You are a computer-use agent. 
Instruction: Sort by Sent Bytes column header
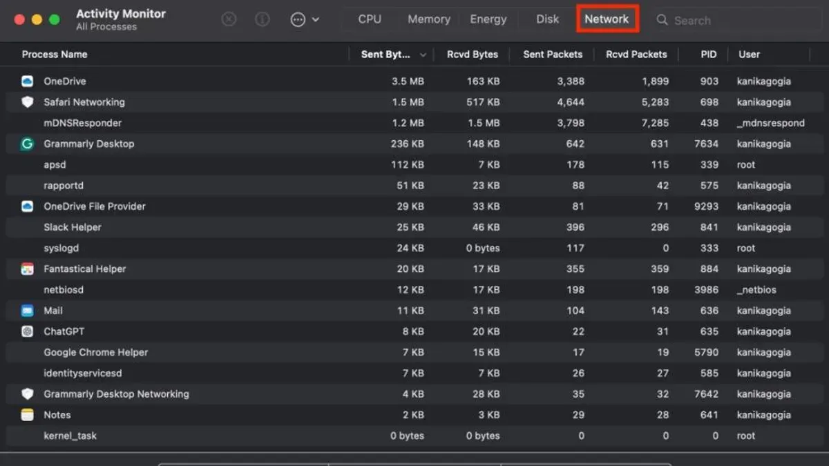(x=386, y=54)
